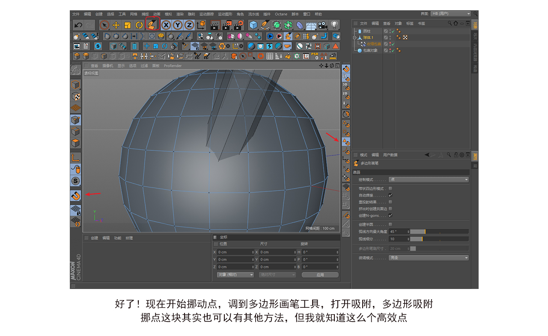Select the Scale tool icon
548x336 pixels.
127,25
